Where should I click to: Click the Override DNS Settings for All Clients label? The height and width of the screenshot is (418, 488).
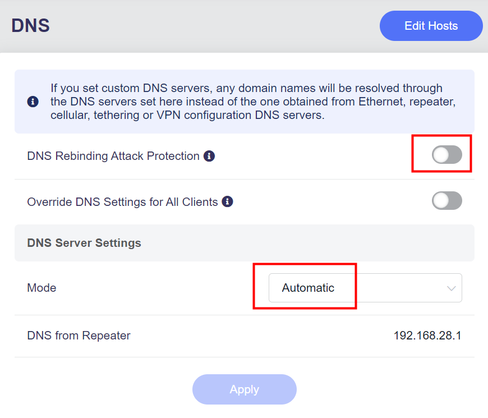pos(122,202)
